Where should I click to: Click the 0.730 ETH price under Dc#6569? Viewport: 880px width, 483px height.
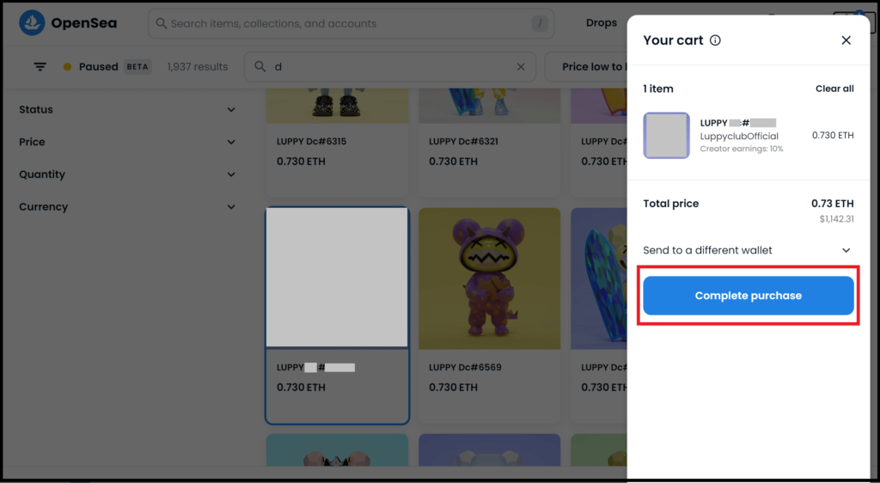coord(453,388)
